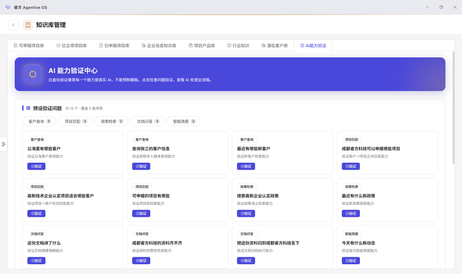462x274 pixels.
Task: Click the 公海里有哪些客户 card title
Action: (44, 149)
